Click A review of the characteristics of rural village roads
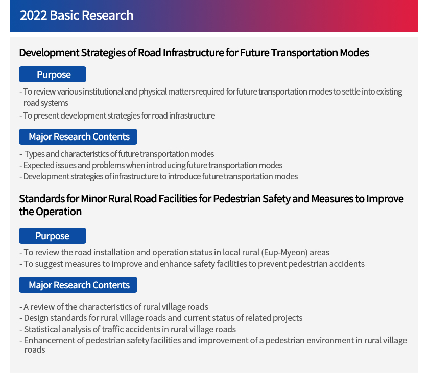 tap(114, 307)
